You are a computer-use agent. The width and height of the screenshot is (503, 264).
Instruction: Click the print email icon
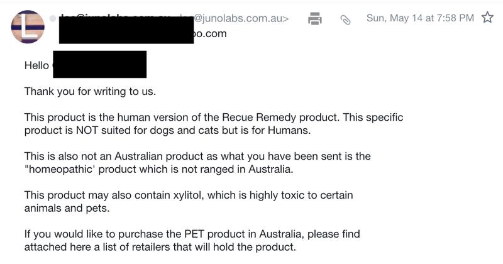(x=315, y=19)
